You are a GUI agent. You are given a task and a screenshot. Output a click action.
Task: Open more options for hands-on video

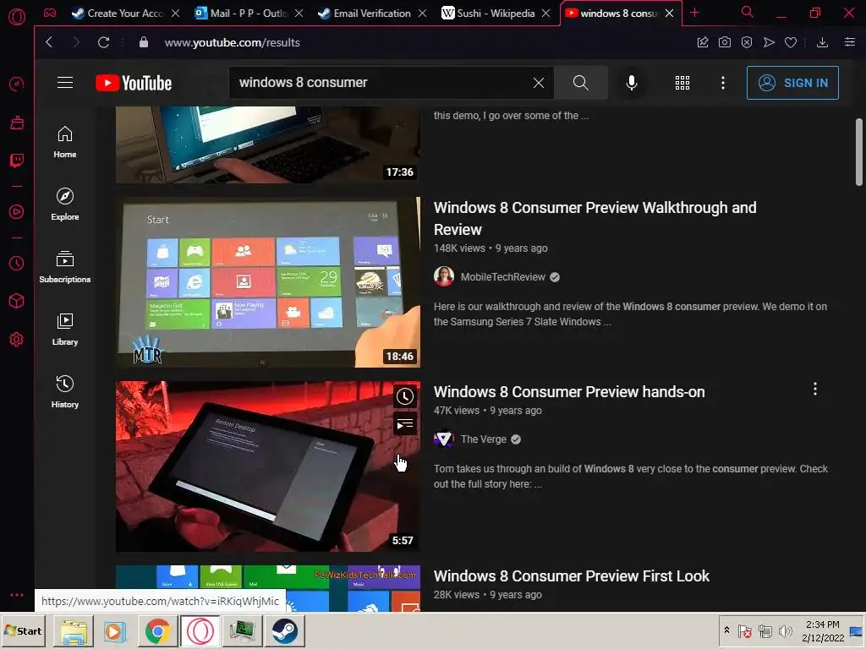815,389
